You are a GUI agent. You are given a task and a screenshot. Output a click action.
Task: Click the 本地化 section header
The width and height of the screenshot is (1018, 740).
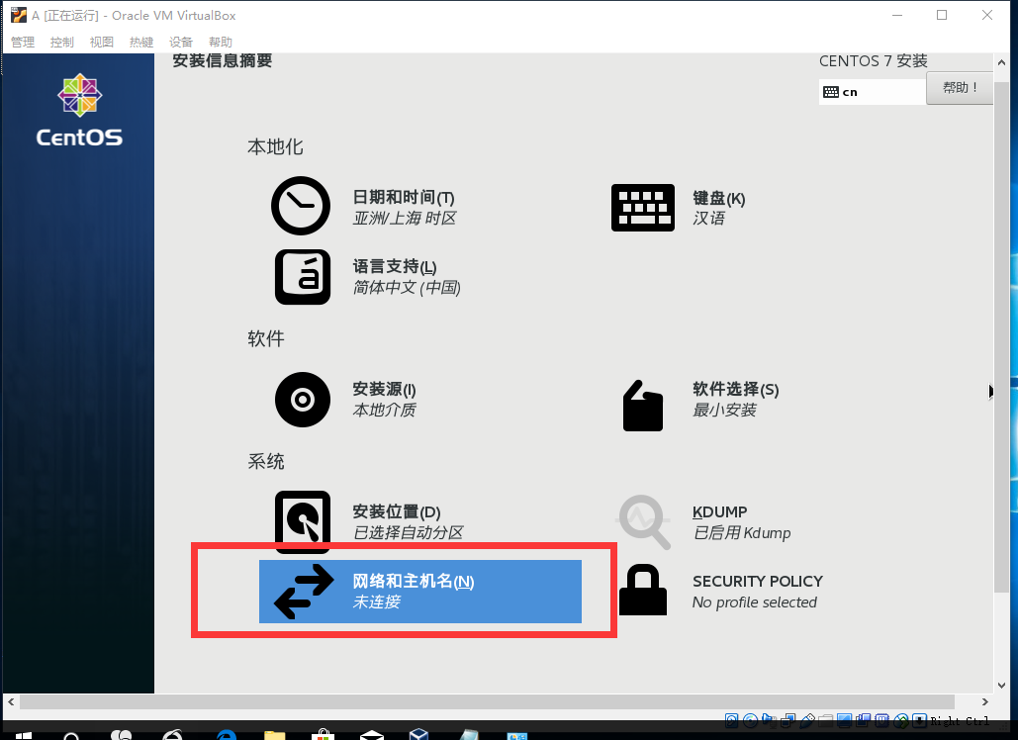coord(275,146)
